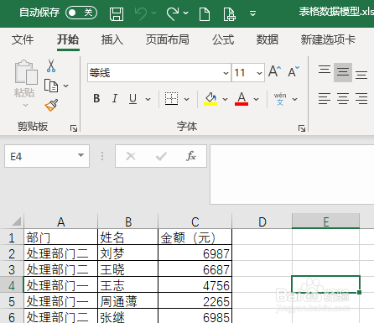This screenshot has width=374, height=323.
Task: Click the New blank document icon
Action: point(205,14)
